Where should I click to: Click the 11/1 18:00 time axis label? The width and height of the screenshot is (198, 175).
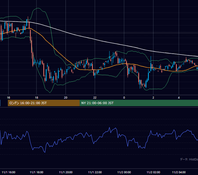pyautogui.click(x=36, y=172)
